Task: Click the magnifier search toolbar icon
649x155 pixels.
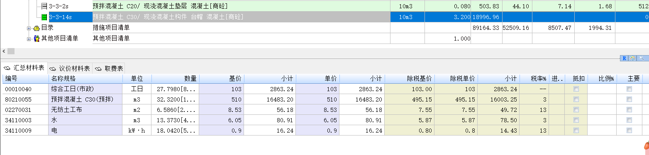Action: [x=641, y=58]
